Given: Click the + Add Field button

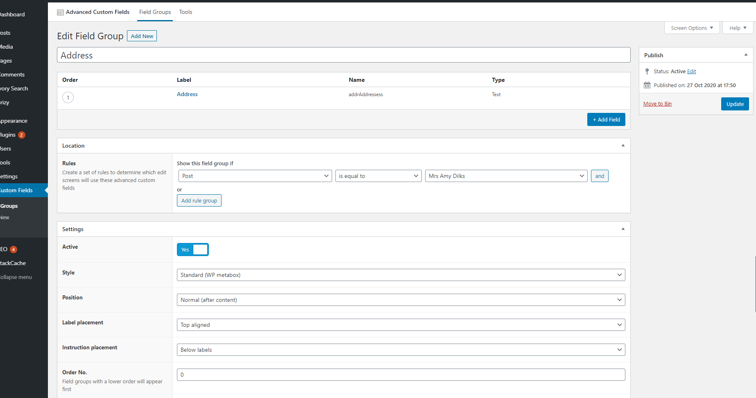Looking at the screenshot, I should (606, 119).
